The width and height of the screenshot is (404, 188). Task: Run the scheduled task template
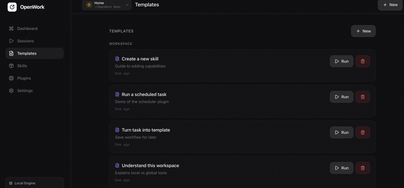[341, 97]
